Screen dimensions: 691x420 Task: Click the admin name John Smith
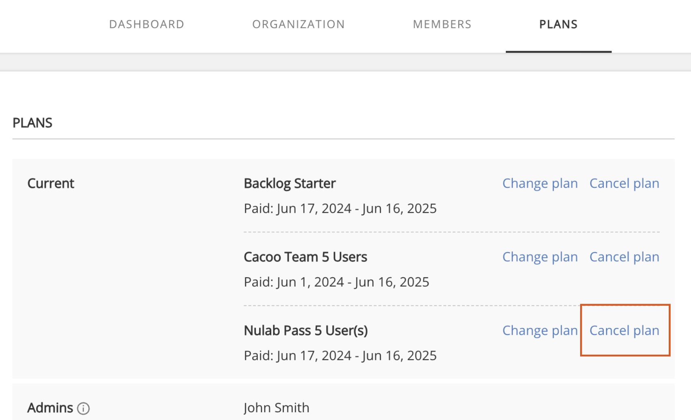point(276,408)
